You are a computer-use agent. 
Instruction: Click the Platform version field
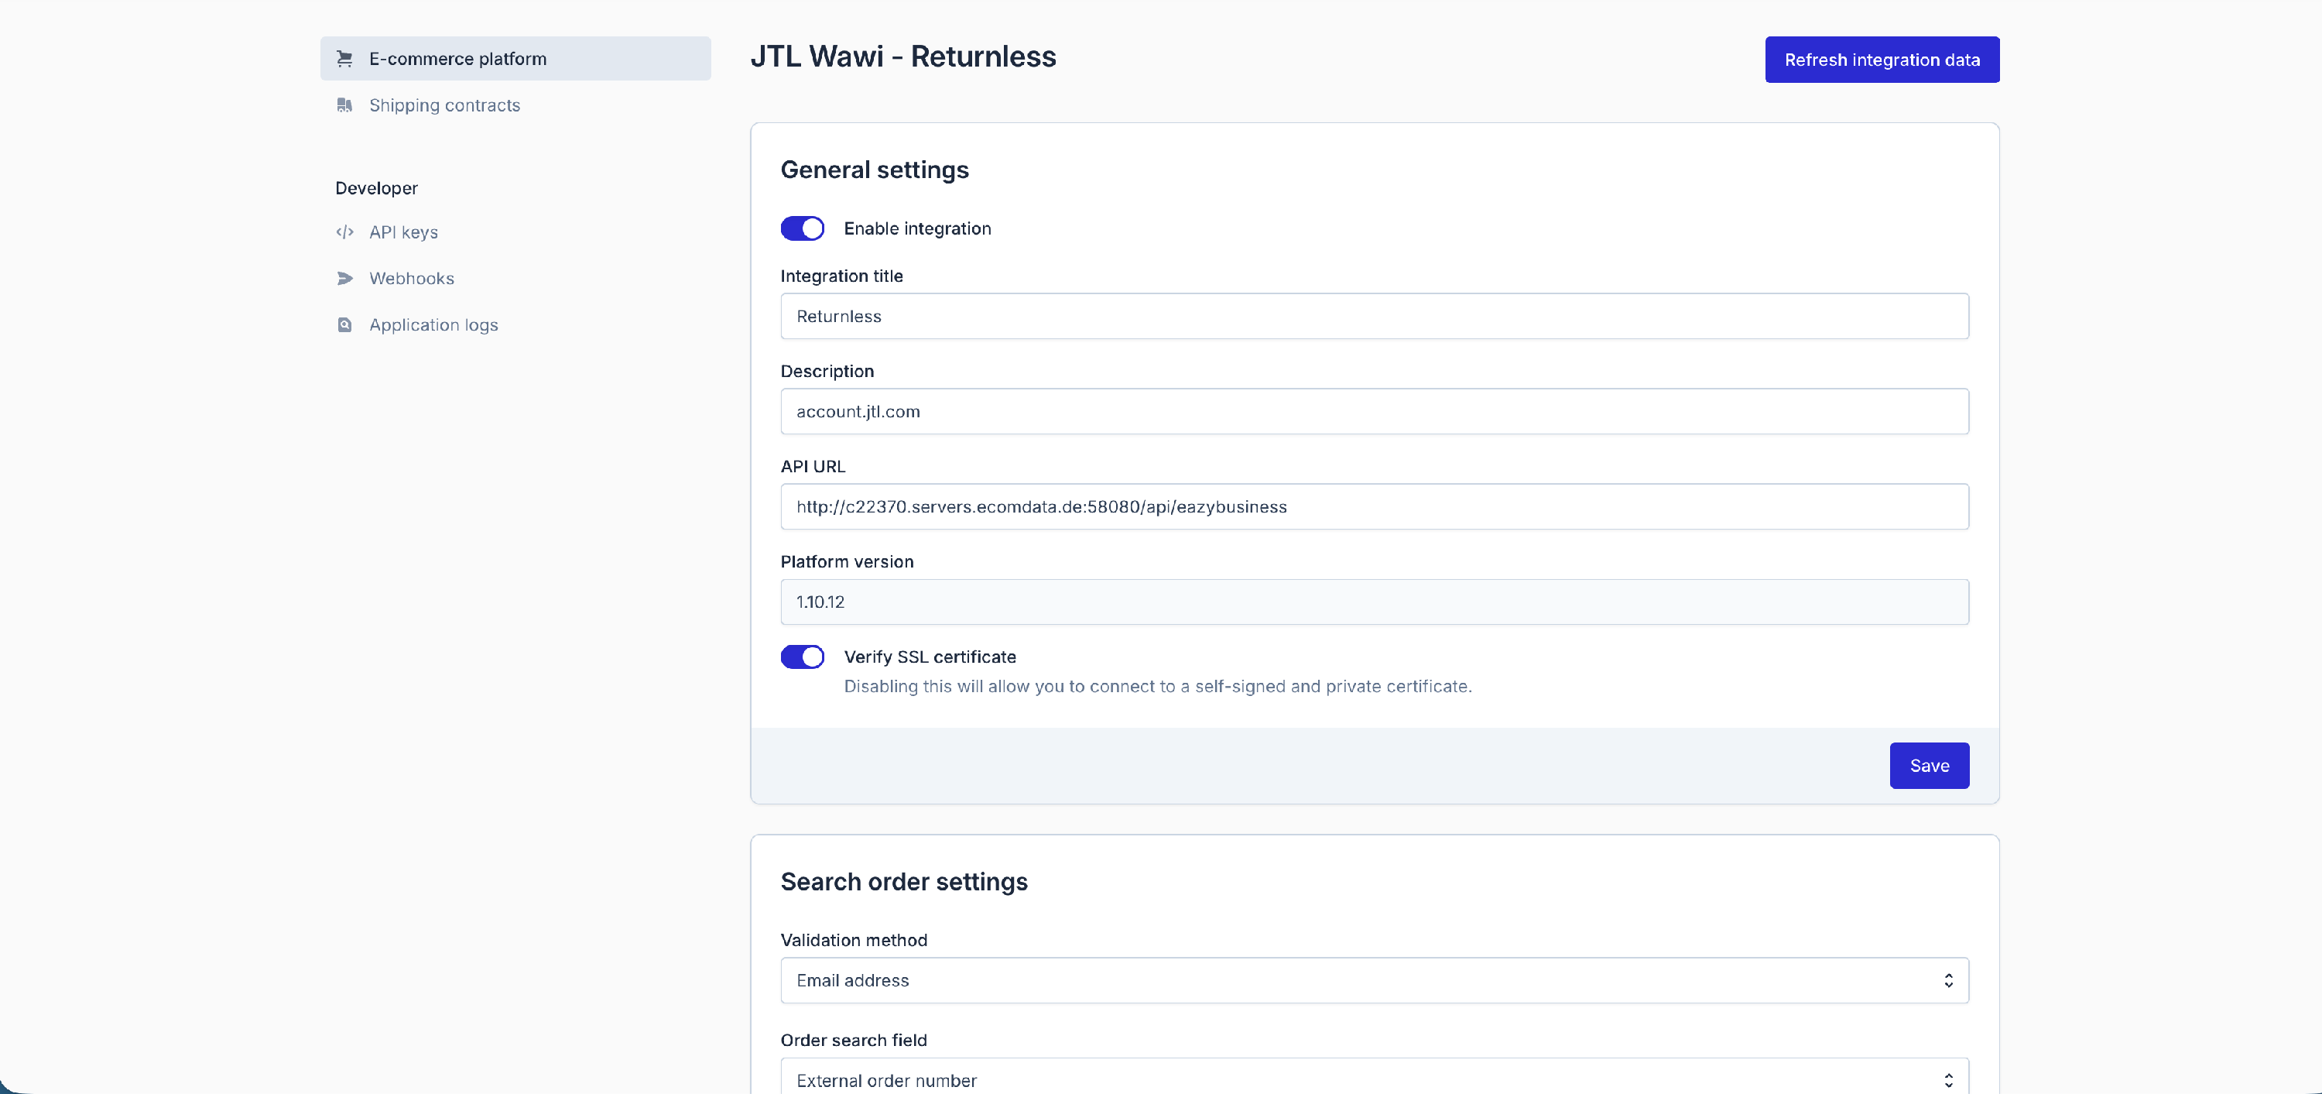1373,602
